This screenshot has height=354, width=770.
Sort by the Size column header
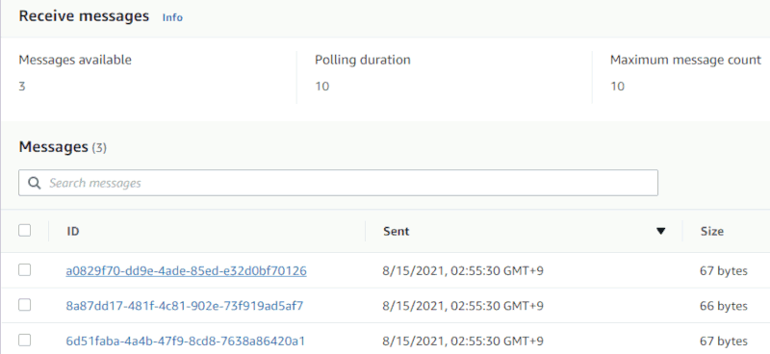[x=712, y=231]
